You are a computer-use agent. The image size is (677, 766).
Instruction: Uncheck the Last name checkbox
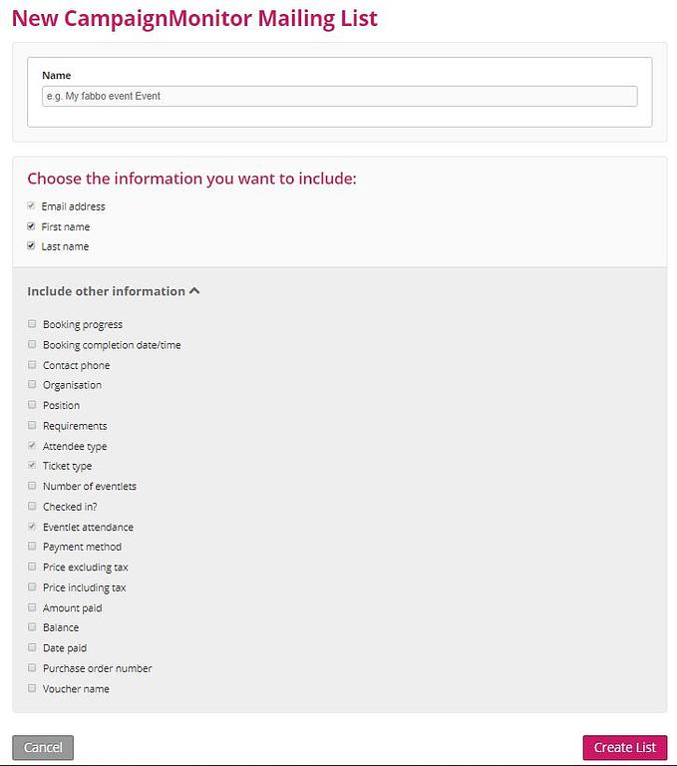(31, 245)
